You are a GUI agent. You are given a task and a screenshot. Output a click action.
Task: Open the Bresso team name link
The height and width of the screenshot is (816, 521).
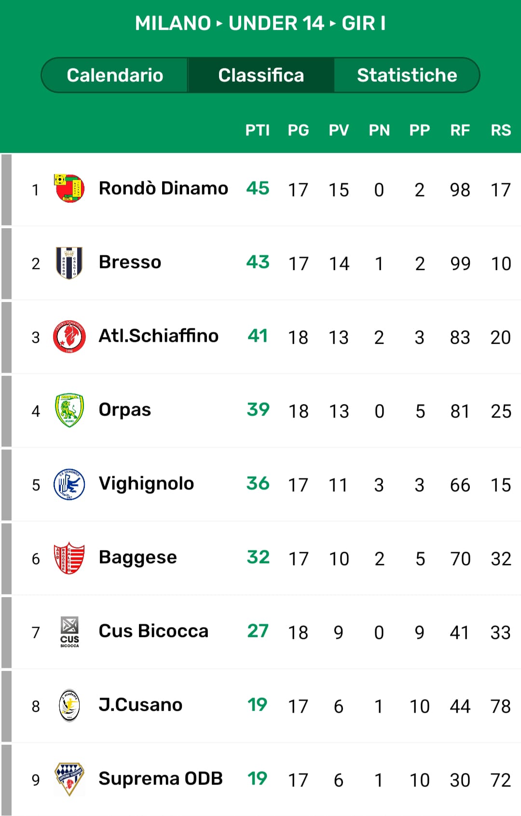(130, 262)
